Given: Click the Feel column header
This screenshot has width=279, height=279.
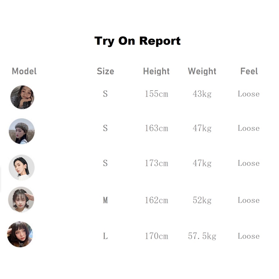Looking at the screenshot, I should pos(249,71).
